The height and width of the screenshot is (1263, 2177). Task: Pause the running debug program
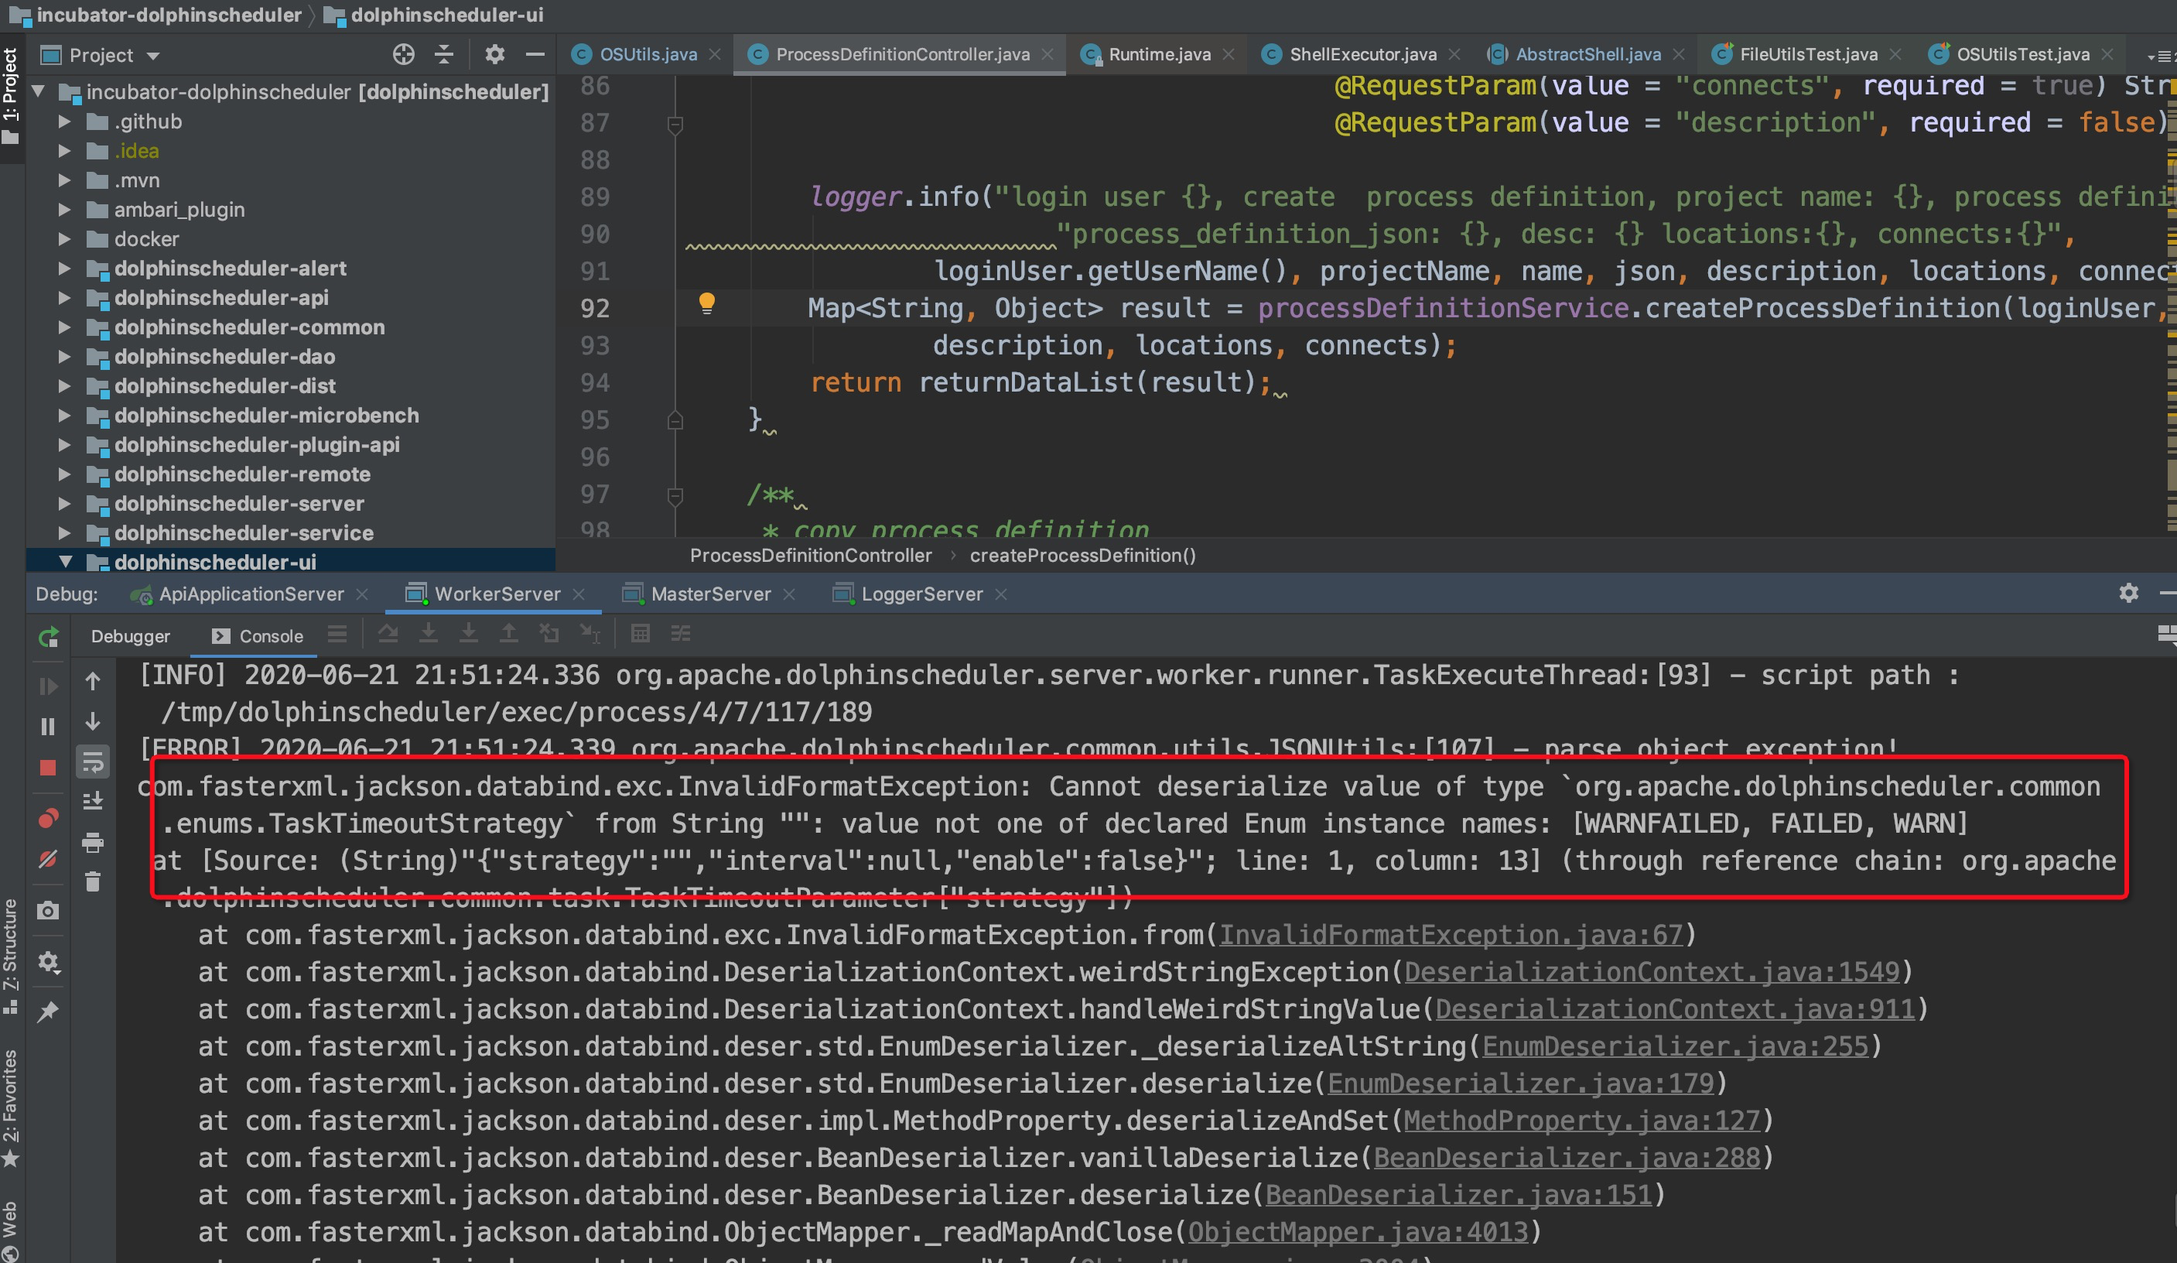(x=49, y=726)
